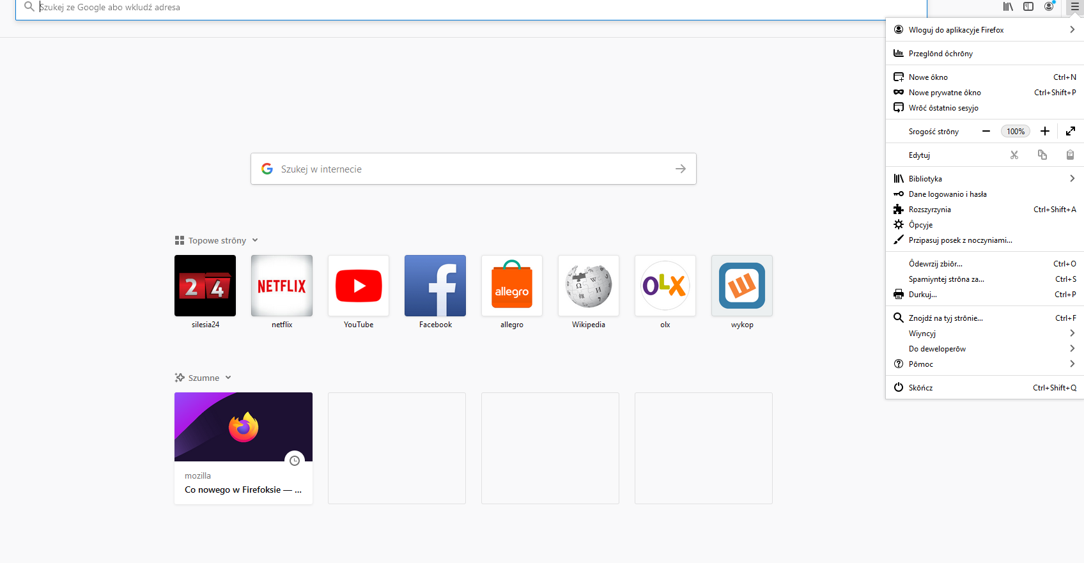Image resolution: width=1084 pixels, height=563 pixels.
Task: Close the hamburger application menu button
Action: tap(1074, 6)
